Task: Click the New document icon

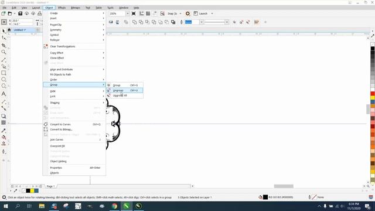Action: pos(4,13)
